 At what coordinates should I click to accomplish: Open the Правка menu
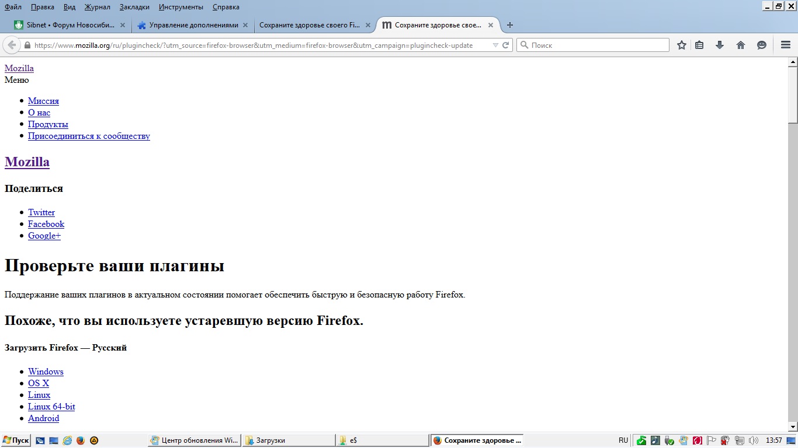[43, 7]
